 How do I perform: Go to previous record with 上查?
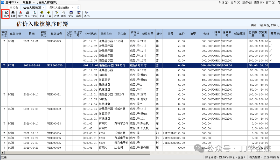click(x=42, y=14)
